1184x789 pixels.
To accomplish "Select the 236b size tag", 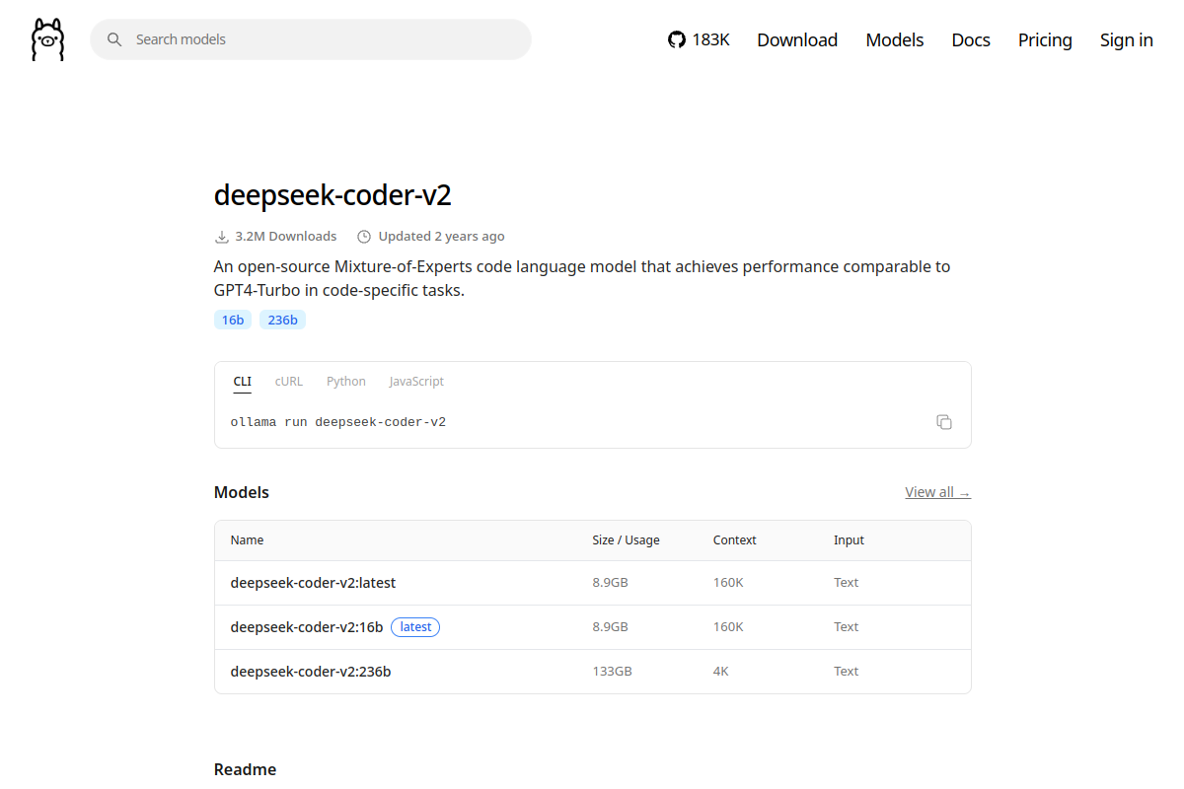I will [282, 320].
